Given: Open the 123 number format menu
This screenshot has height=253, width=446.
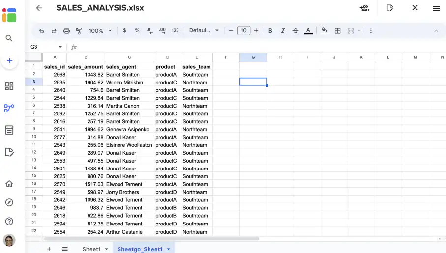Looking at the screenshot, I should pyautogui.click(x=175, y=30).
